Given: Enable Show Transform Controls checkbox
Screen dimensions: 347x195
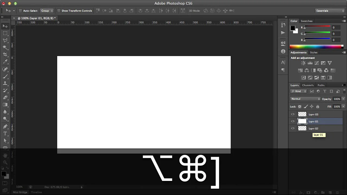Looking at the screenshot, I should (59, 11).
